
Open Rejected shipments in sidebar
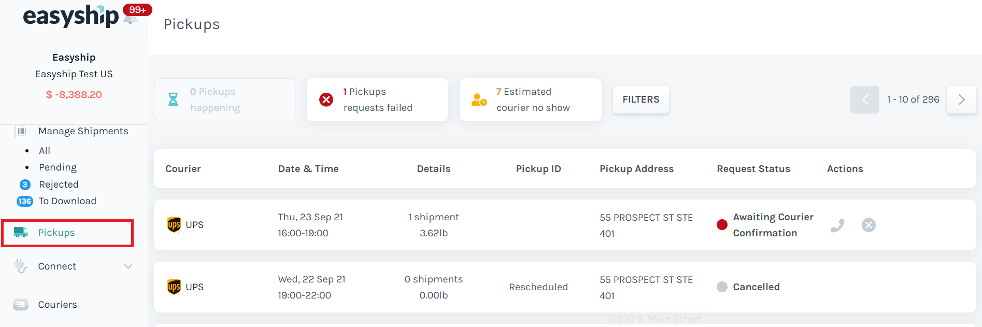pos(59,184)
